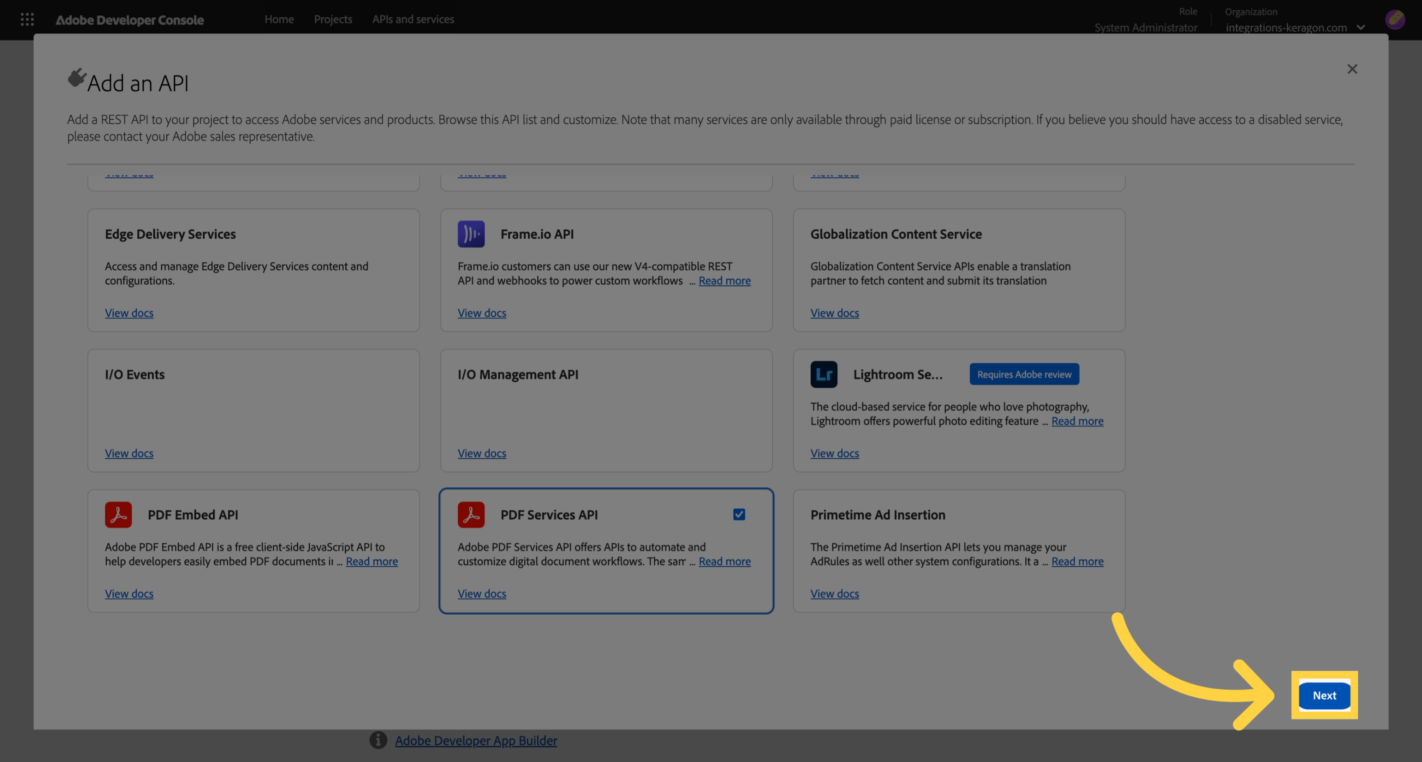Screen dimensions: 1422x762
Task: Click the Requires Adobe review badge
Action: click(x=1024, y=374)
